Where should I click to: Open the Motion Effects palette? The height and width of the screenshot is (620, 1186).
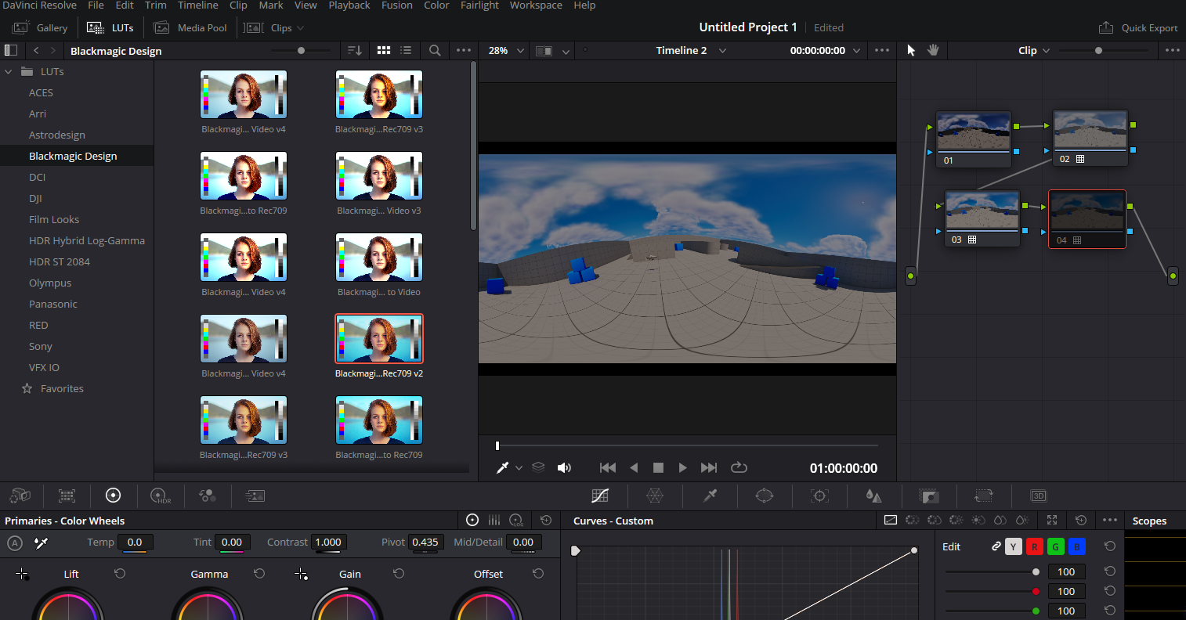(x=255, y=496)
